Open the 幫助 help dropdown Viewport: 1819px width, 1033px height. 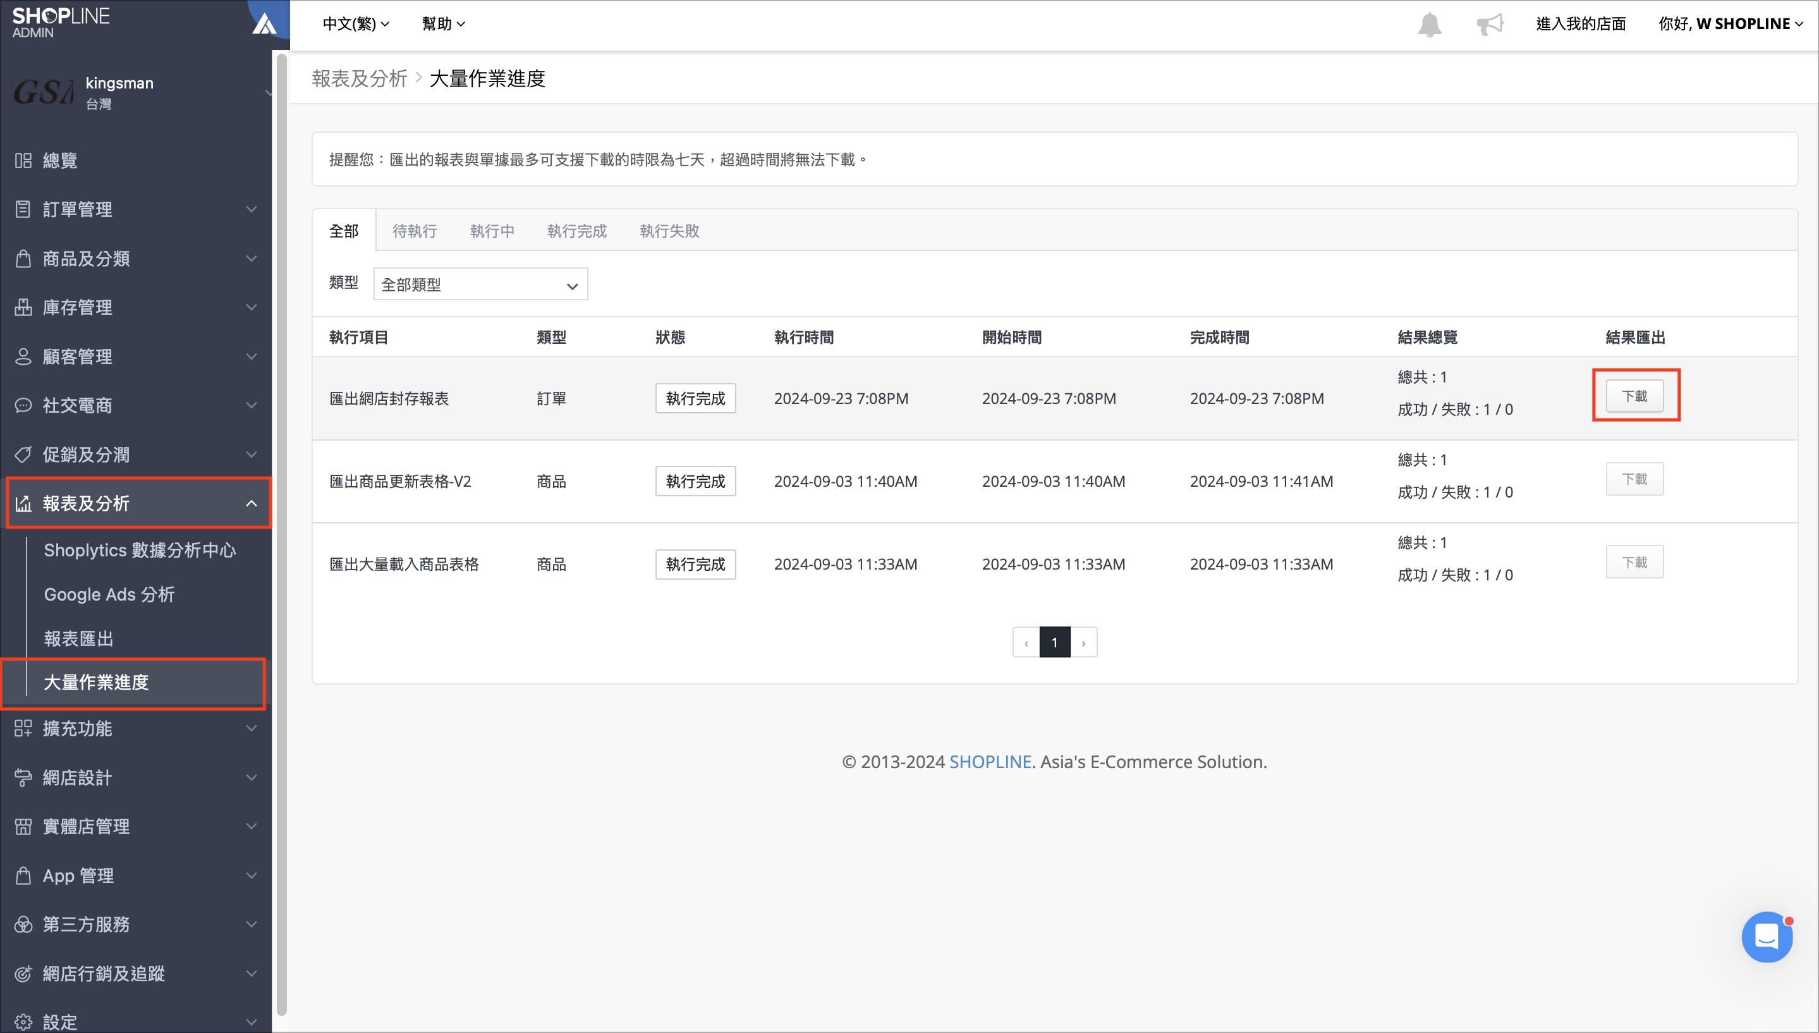443,24
